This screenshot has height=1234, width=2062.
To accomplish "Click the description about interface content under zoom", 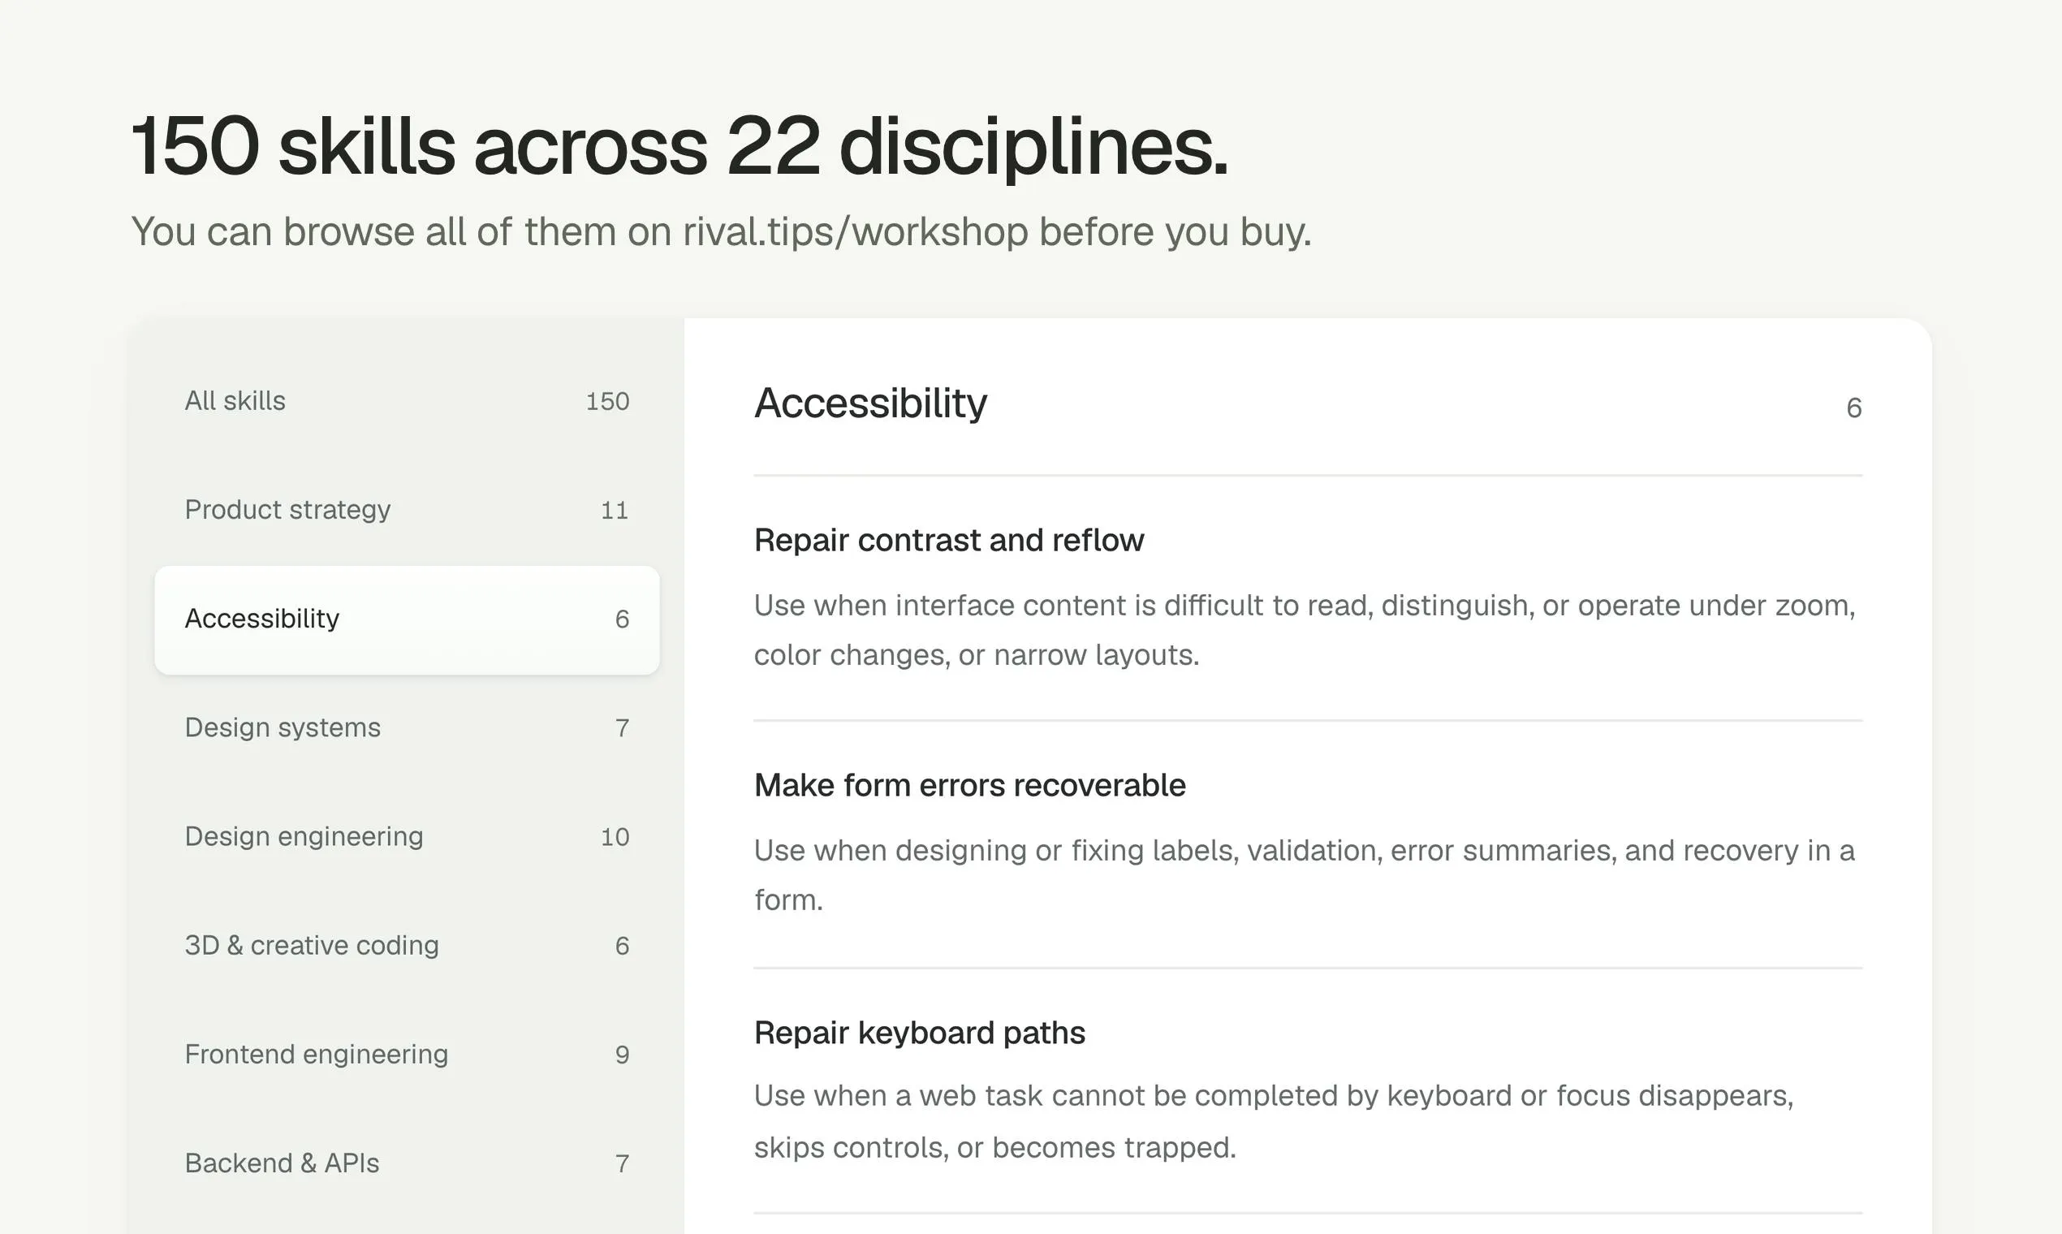I will [x=1305, y=630].
